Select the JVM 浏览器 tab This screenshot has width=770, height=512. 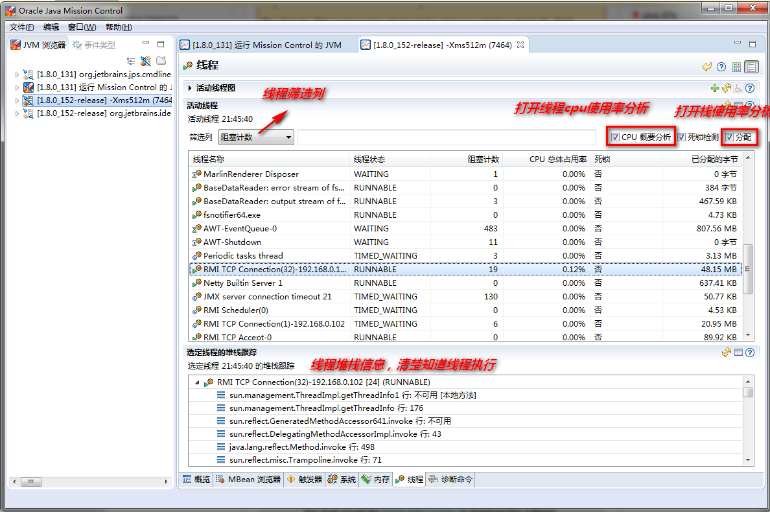tap(38, 45)
